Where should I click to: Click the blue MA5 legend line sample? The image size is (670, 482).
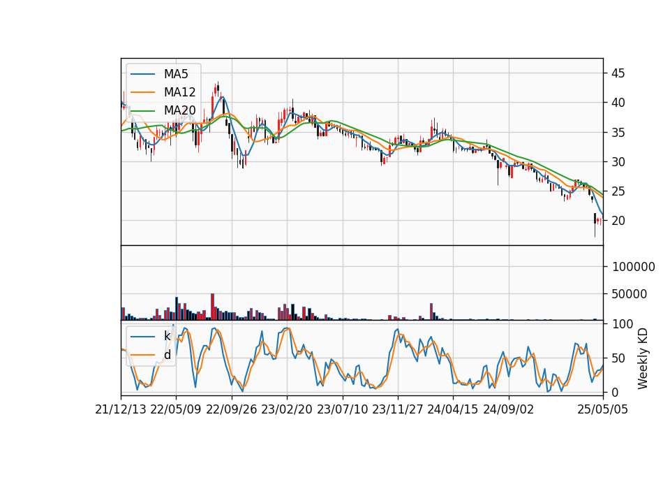point(142,74)
